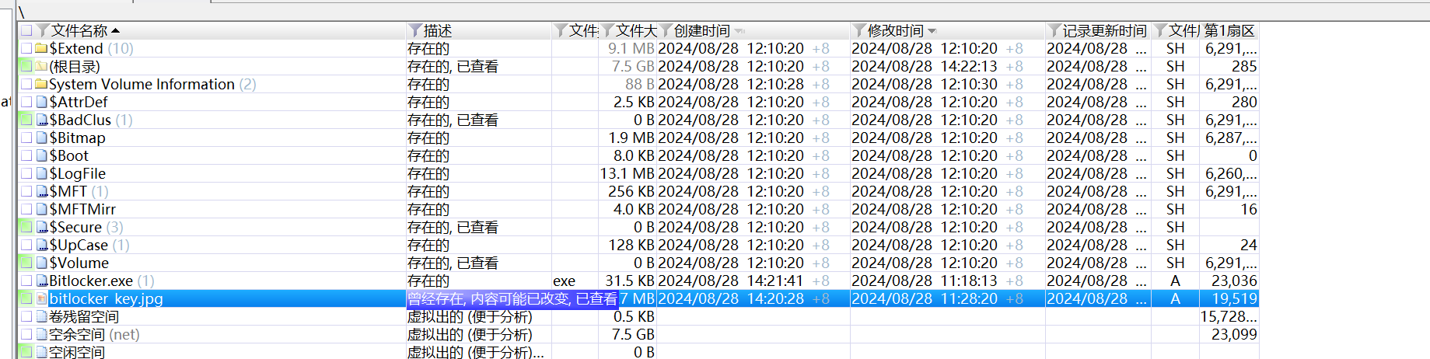Viewport: 1430px width, 359px height.
Task: Sort by 描述 column header
Action: tap(438, 30)
